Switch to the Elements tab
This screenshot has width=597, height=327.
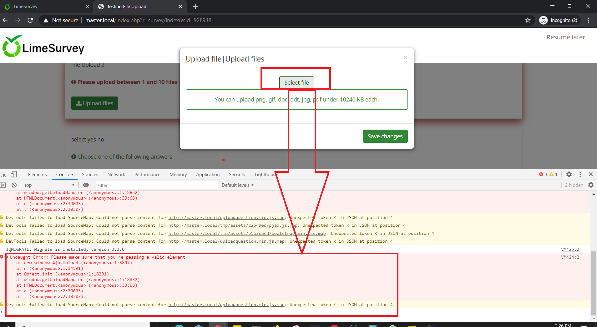pos(37,174)
